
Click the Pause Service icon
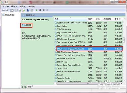click(x=44, y=10)
